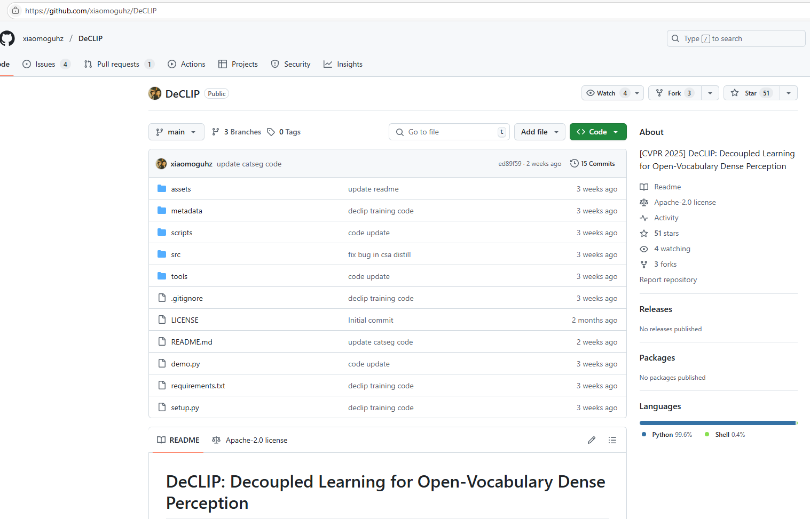This screenshot has width=810, height=519.
Task: Open the Insights tab
Action: (343, 64)
